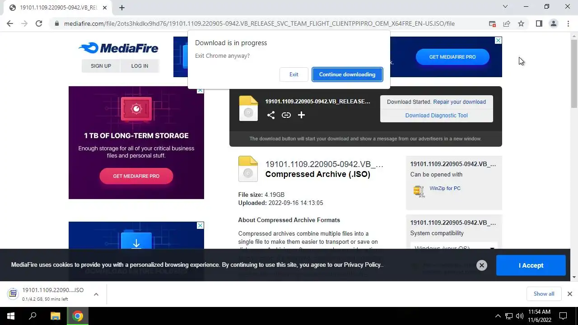Screen dimensions: 578x325
Task: Dismiss the cookie banner with X icon
Action: click(482, 265)
